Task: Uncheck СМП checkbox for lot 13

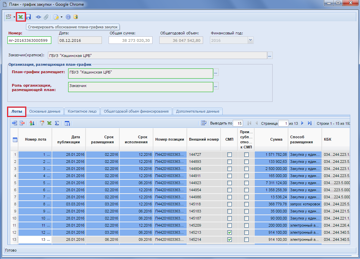Action: (x=229, y=239)
